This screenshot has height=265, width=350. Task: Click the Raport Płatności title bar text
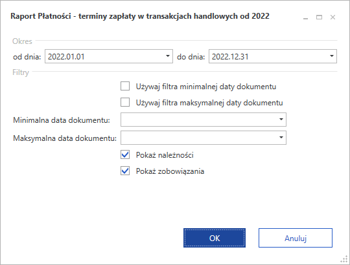click(x=140, y=16)
